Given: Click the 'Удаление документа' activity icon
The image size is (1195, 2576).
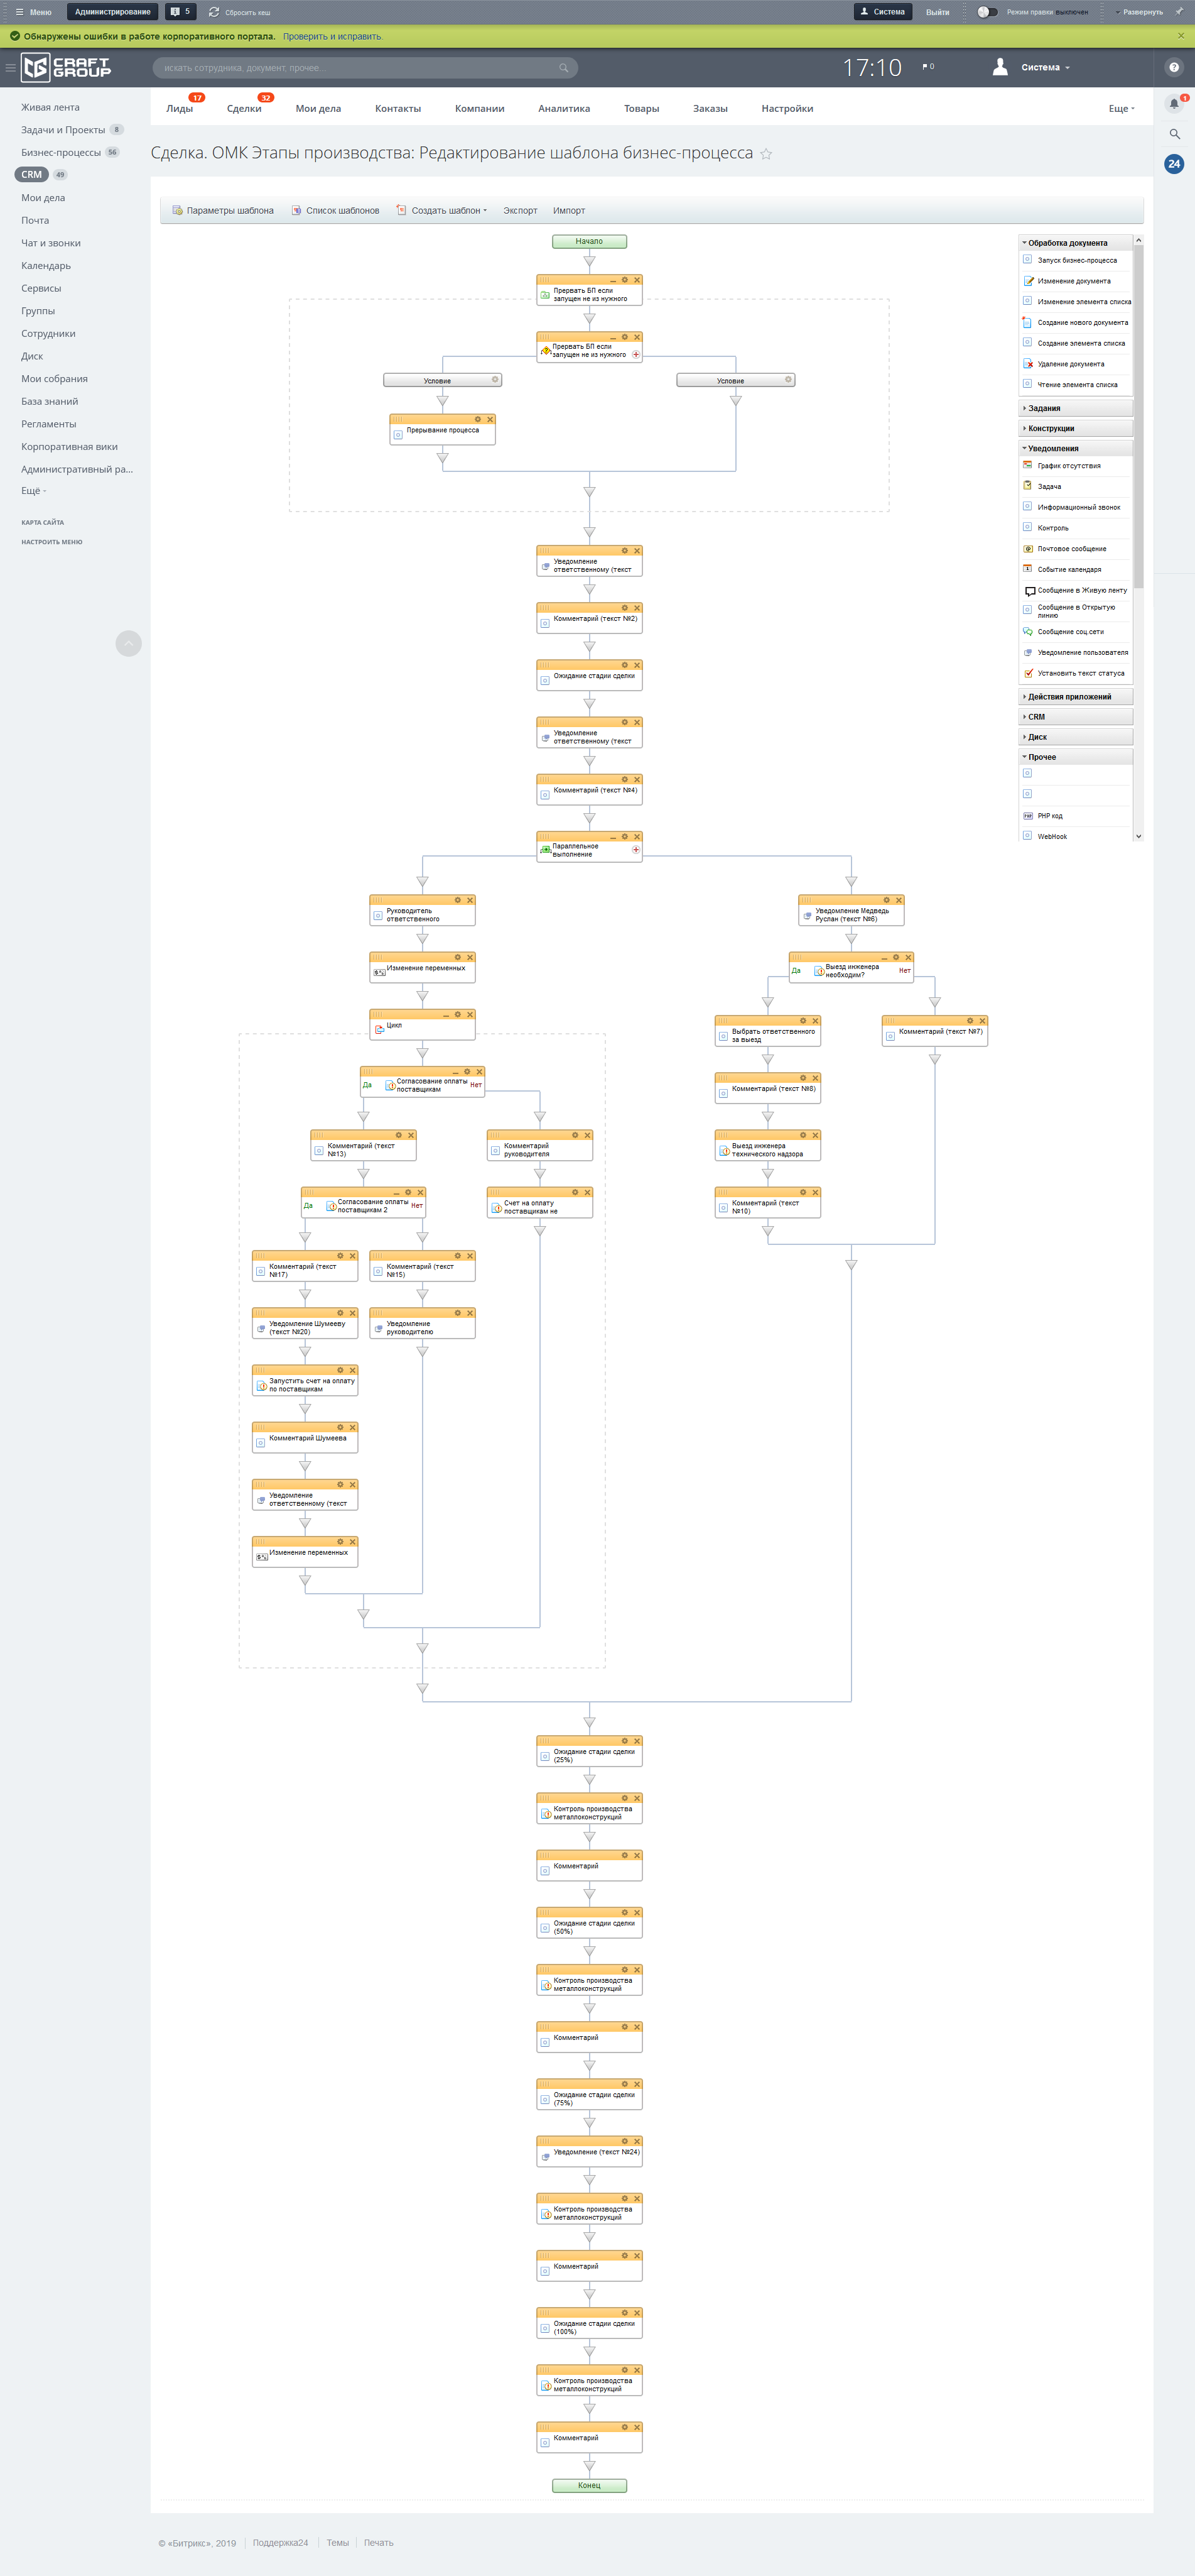Looking at the screenshot, I should point(1028,364).
